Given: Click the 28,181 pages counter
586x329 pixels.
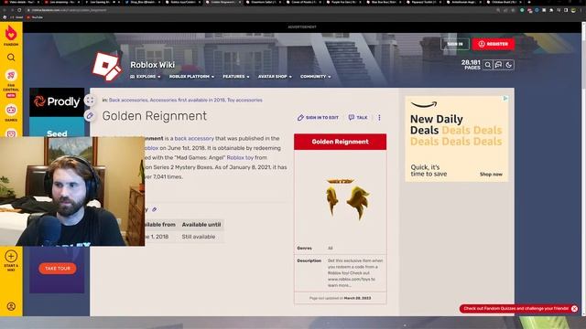Looking at the screenshot, I should tap(471, 65).
